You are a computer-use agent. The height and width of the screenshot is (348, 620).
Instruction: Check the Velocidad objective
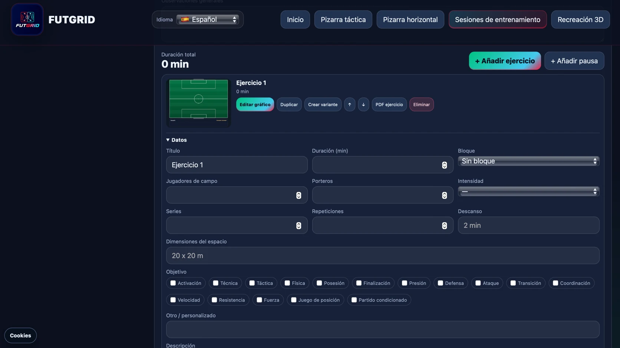coord(173,300)
